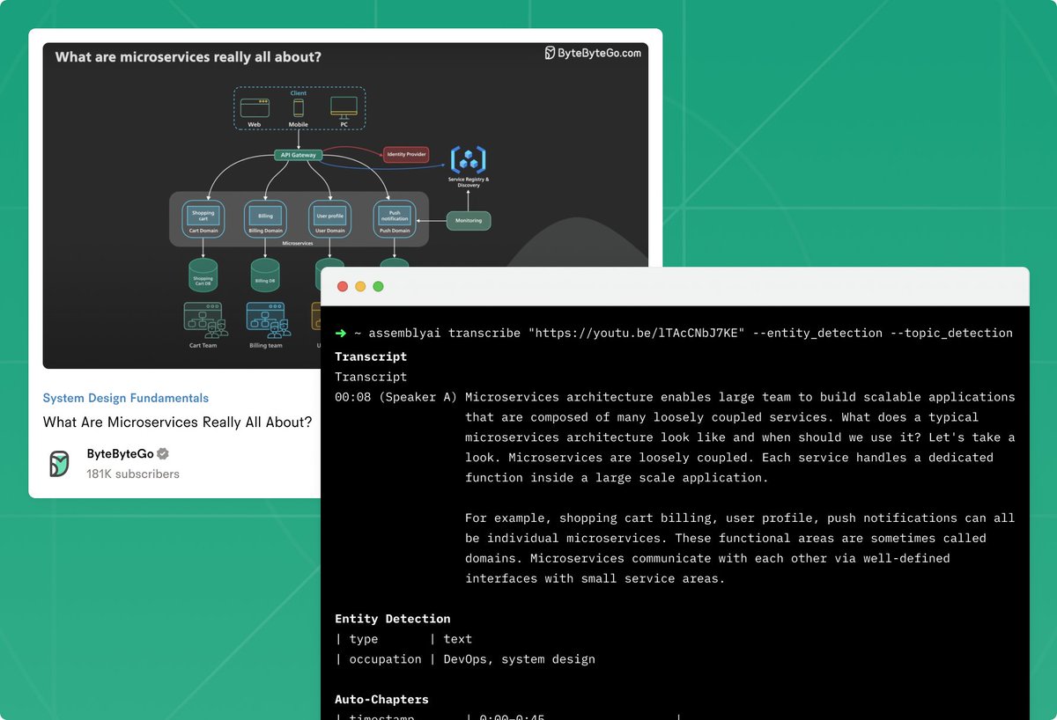Click the red Identity Provider node
Viewport: 1057px width, 720px height.
(406, 155)
